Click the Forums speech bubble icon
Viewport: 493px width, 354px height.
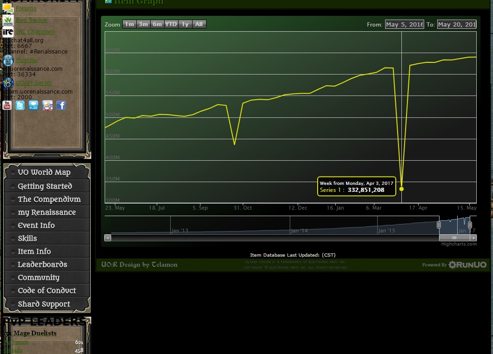point(7,8)
